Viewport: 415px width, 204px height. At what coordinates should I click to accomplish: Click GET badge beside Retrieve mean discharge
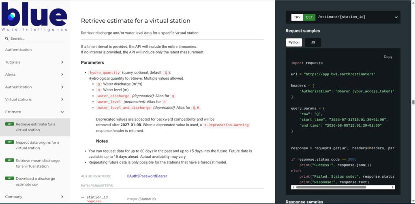[x=9, y=160]
